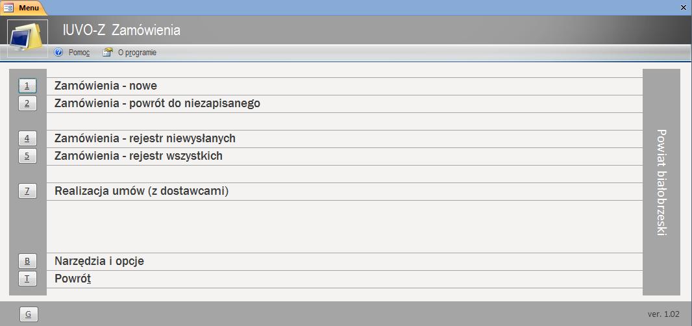Click the Pomoc help icon

pyautogui.click(x=59, y=53)
